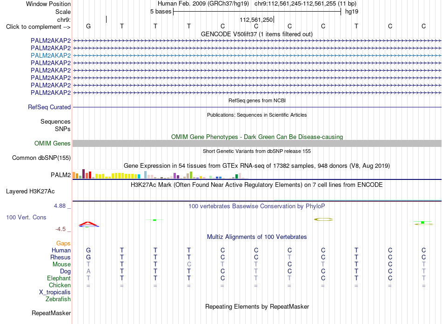Click the G base in the complement sequence row
Image resolution: width=442 pixels, height=324 pixels.
click(x=88, y=26)
